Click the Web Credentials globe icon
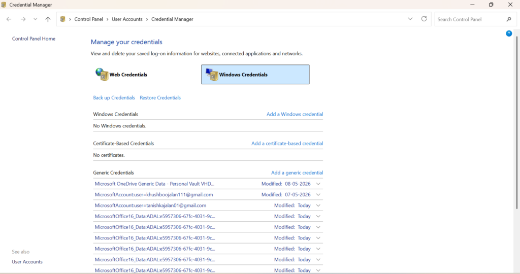Image resolution: width=520 pixels, height=274 pixels. pos(102,74)
